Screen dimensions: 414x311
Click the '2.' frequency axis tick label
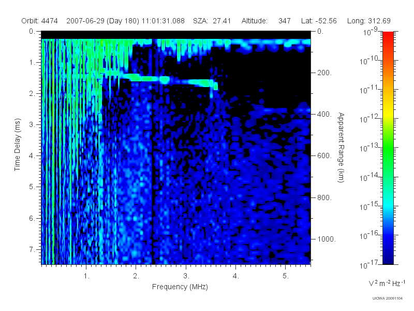136,276
